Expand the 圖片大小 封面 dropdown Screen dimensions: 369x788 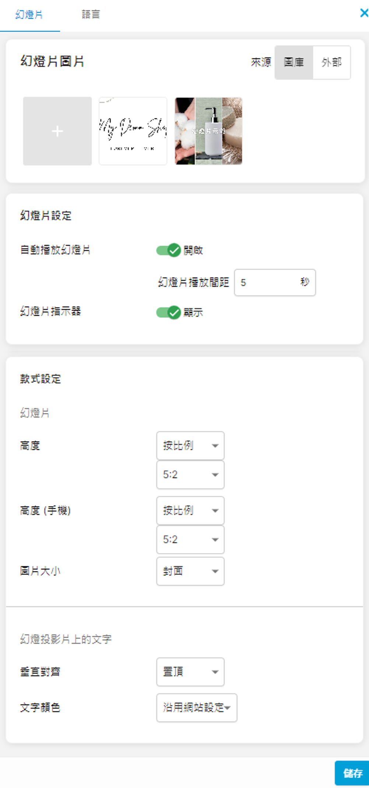tap(190, 571)
